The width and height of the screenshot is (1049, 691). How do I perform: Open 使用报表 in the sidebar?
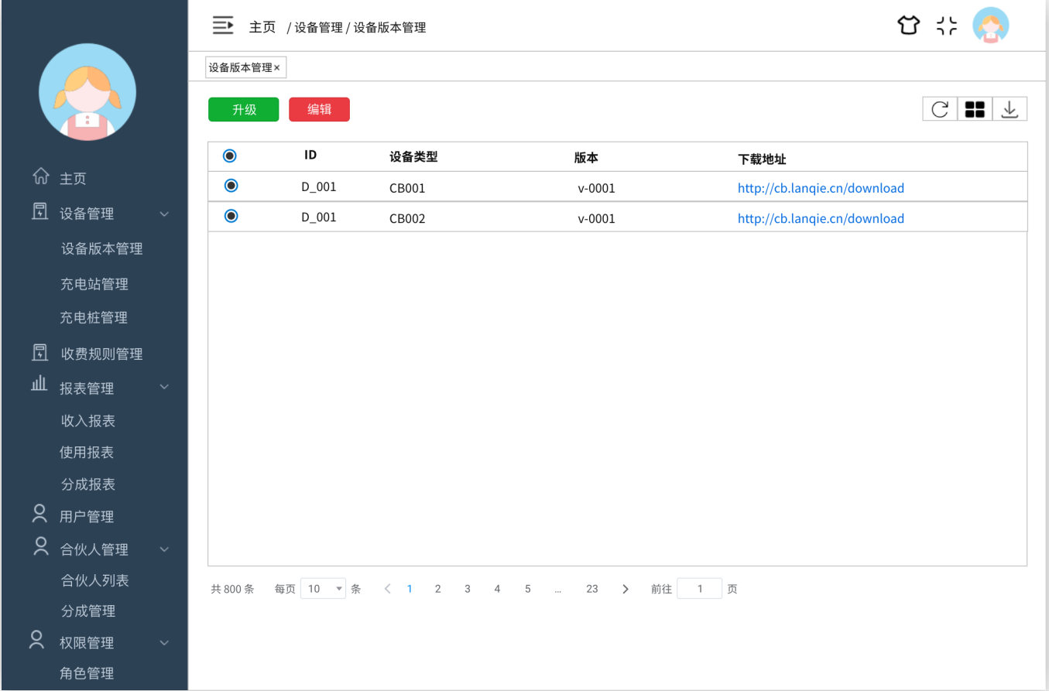pos(87,452)
